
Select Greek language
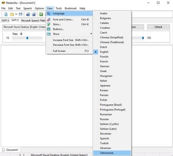112,71
